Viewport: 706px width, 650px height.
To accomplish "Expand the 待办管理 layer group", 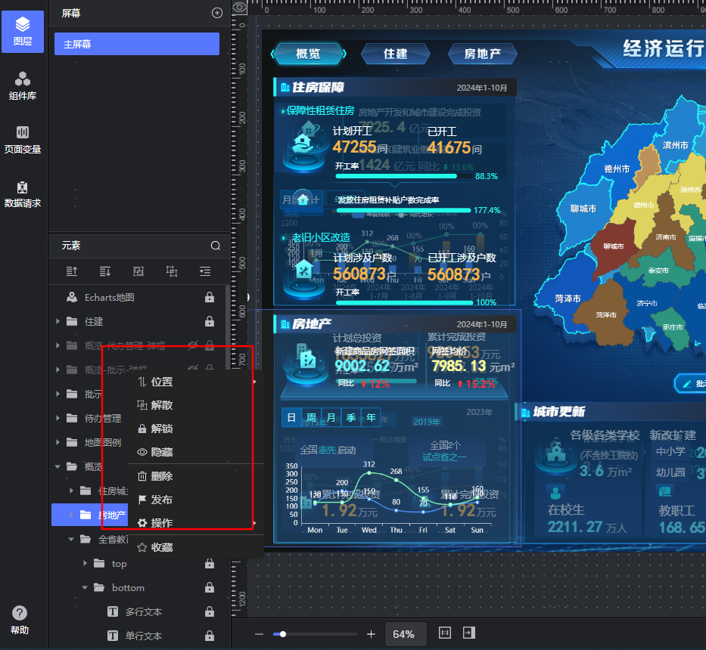I will tap(58, 418).
